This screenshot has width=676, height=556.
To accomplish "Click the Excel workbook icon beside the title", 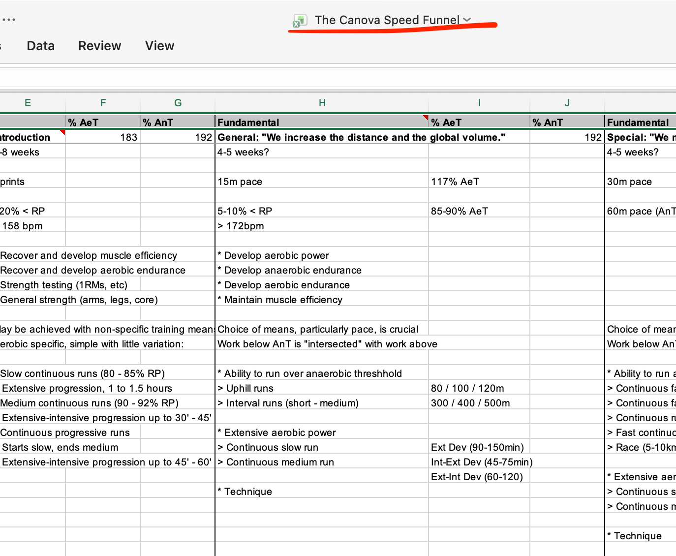I will [299, 20].
